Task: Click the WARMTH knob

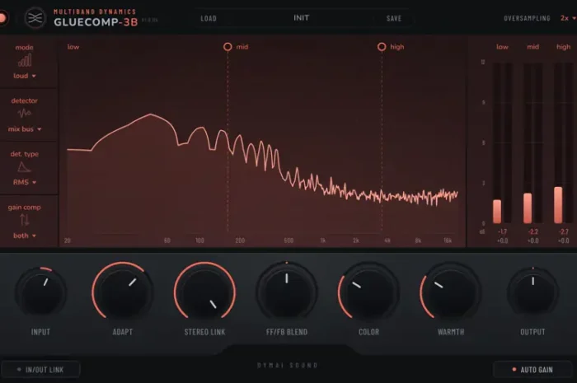Action: click(x=451, y=292)
